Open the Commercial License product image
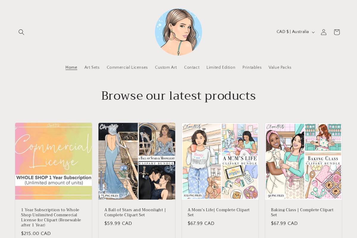This screenshot has width=357, height=238. pos(54,161)
